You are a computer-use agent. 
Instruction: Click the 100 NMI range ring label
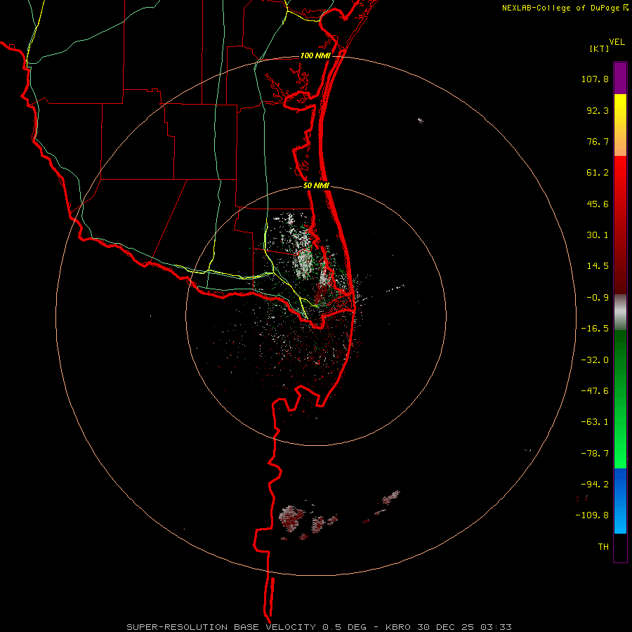(x=315, y=55)
